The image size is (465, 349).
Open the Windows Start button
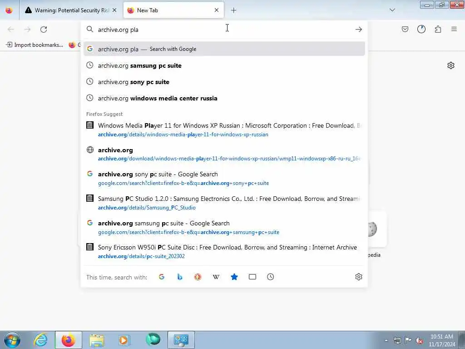(x=12, y=340)
